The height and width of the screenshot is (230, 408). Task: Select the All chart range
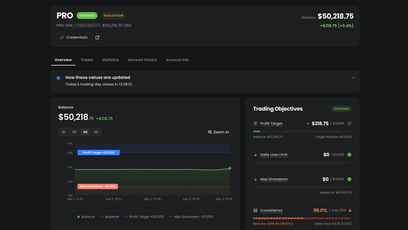96,132
